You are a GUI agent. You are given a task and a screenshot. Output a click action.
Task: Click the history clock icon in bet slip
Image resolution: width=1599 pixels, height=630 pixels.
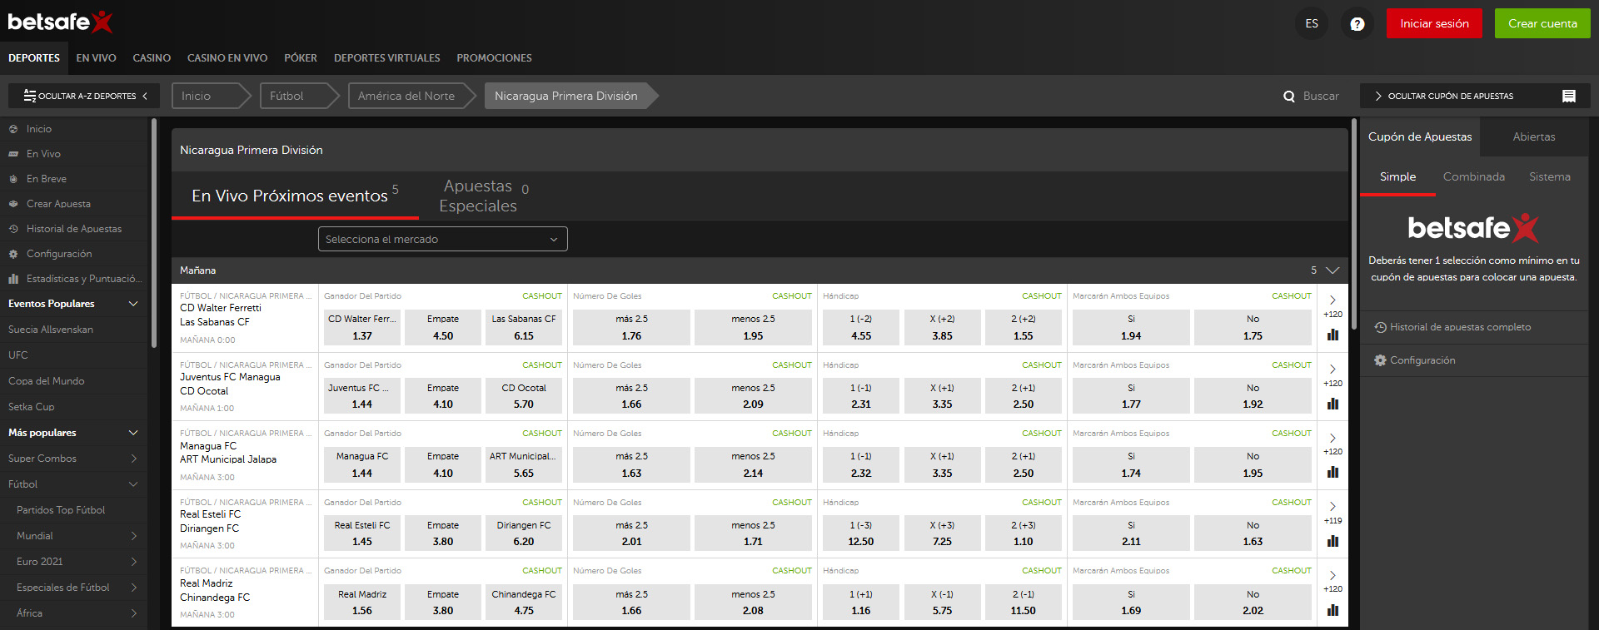pos(1380,327)
